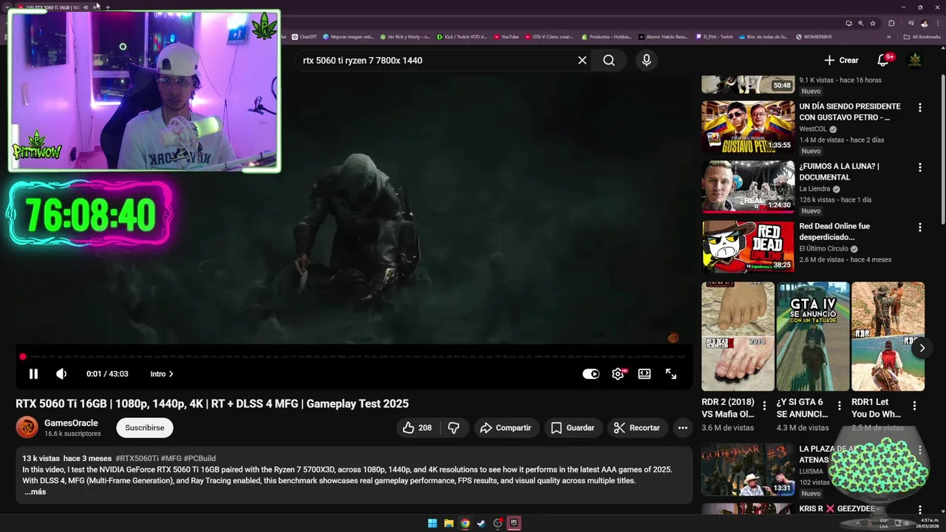Image resolution: width=946 pixels, height=532 pixels.
Task: Open the WestCOL channel name
Action: (813, 129)
